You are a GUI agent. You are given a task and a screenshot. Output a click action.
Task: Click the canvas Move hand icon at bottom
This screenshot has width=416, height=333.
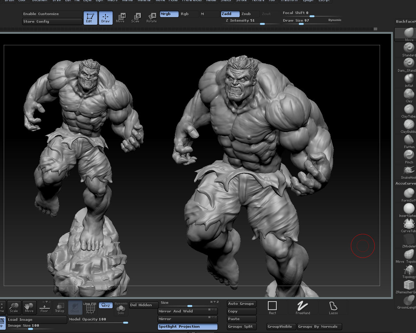(29, 307)
